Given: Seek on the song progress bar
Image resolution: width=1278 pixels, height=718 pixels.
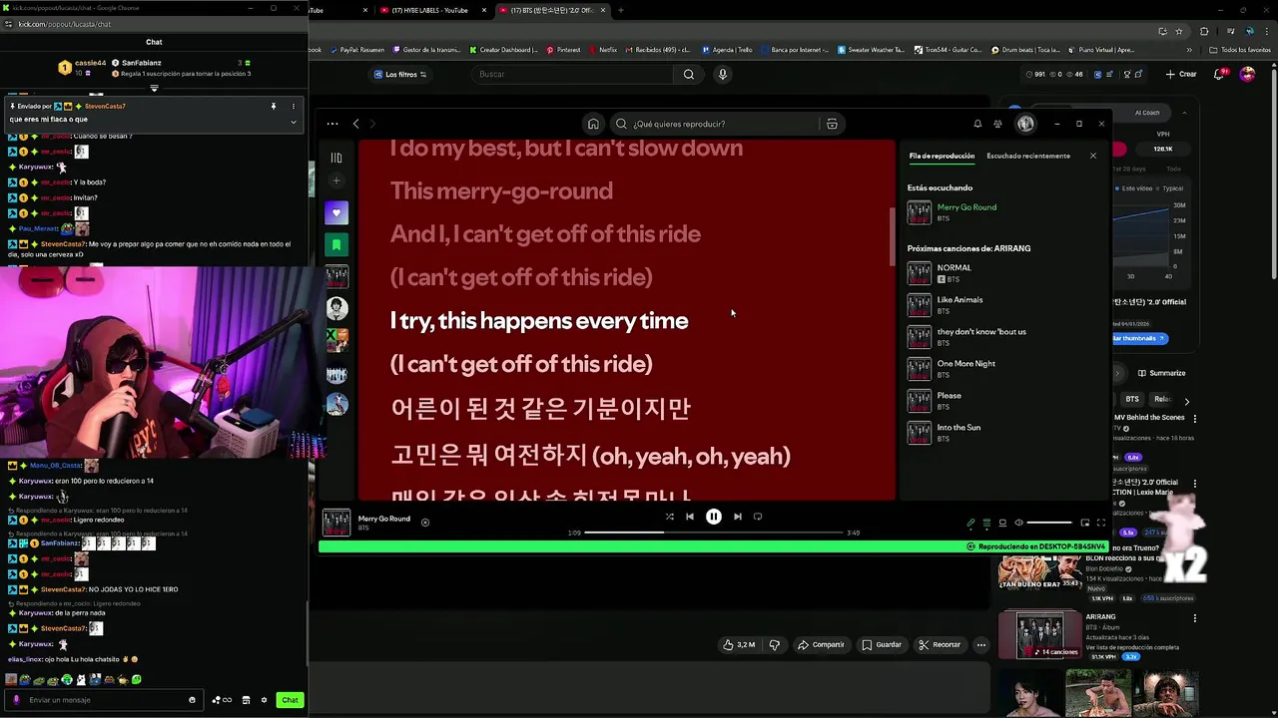Looking at the screenshot, I should [x=713, y=533].
